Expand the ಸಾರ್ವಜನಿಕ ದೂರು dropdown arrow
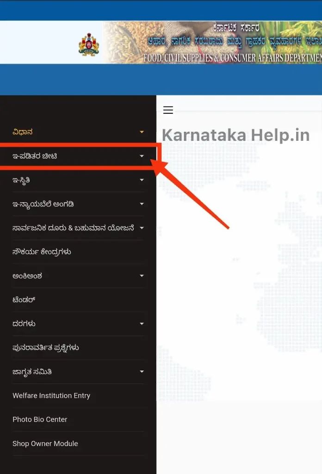This screenshot has height=474, width=322. click(x=142, y=228)
